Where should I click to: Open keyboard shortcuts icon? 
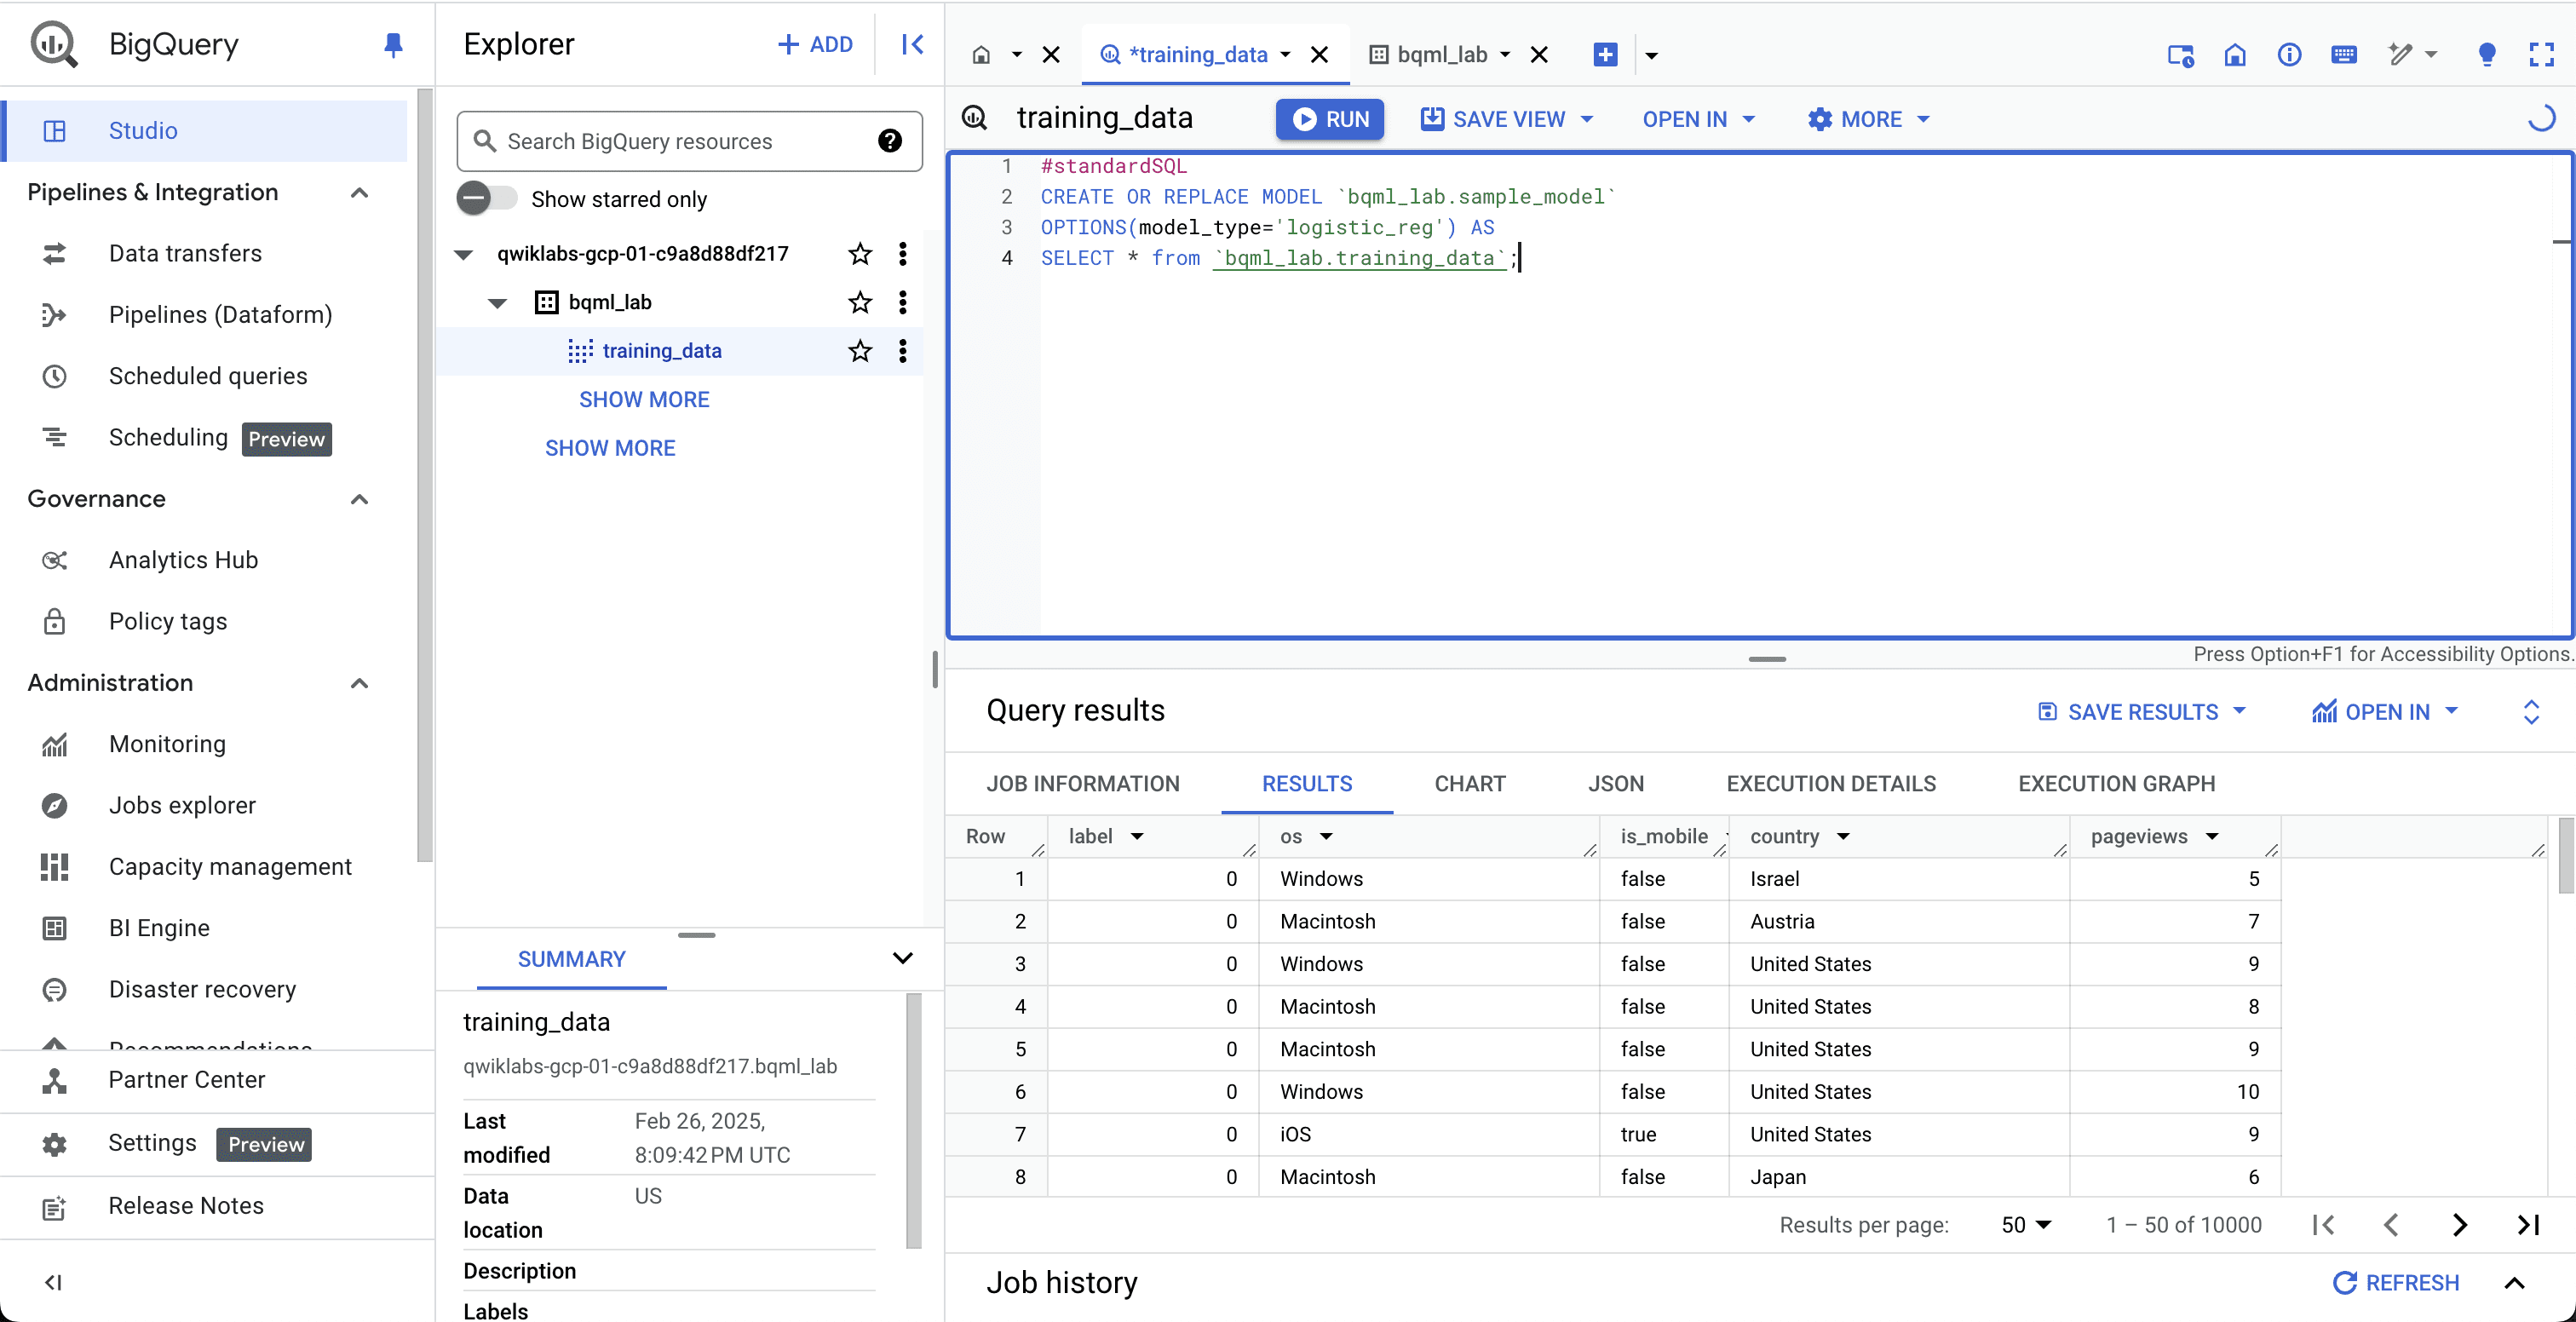pos(2343,55)
